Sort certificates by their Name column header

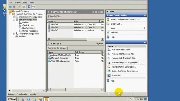[x=61, y=52]
